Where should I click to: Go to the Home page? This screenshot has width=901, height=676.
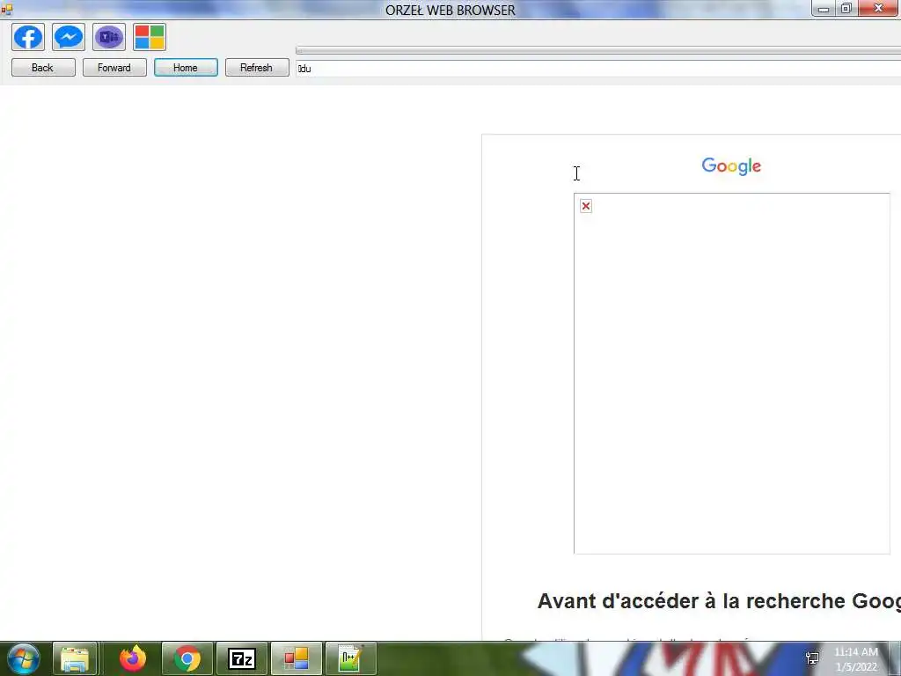(x=186, y=67)
